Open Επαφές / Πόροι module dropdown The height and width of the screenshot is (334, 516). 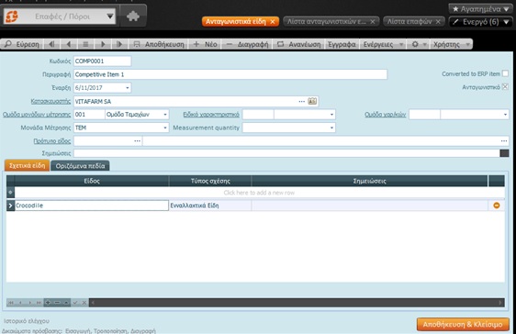pos(110,17)
